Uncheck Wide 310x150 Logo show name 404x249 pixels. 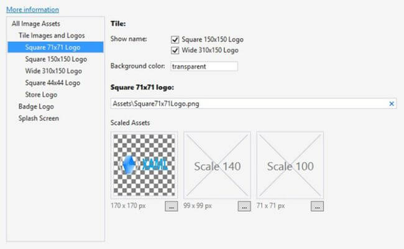click(x=175, y=50)
